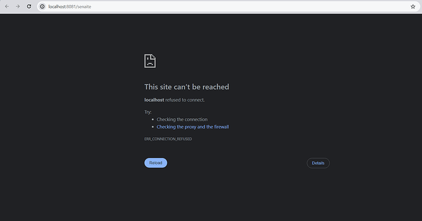Click the browser forward arrow
This screenshot has height=221, width=422.
pos(18,7)
